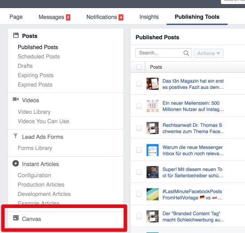Image resolution: width=245 pixels, height=233 pixels.
Task: Tick the select-all checkbox beside Posts header
Action: coord(139,67)
